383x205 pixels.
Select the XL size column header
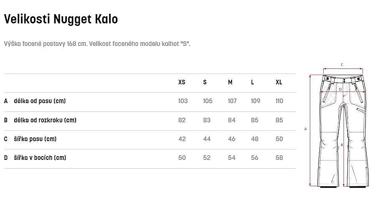point(279,82)
